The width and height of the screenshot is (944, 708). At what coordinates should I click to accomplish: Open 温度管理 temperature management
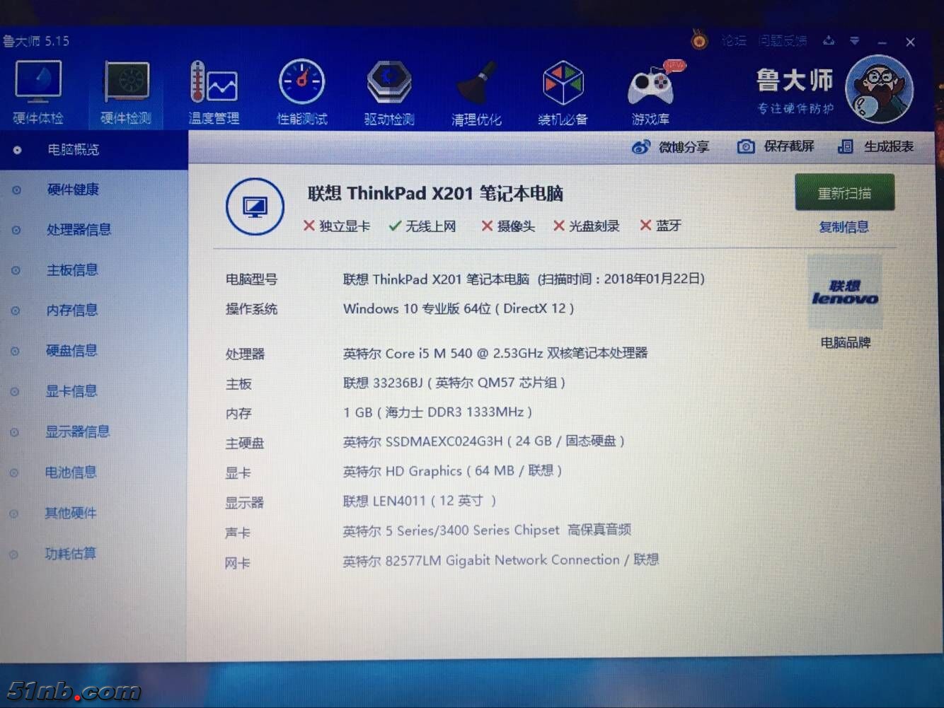pyautogui.click(x=214, y=93)
